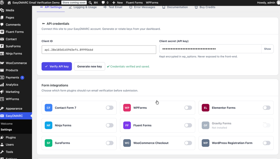The height and width of the screenshot is (159, 280).
Task: Click the WordPress logo in admin bar
Action: tap(2, 2)
